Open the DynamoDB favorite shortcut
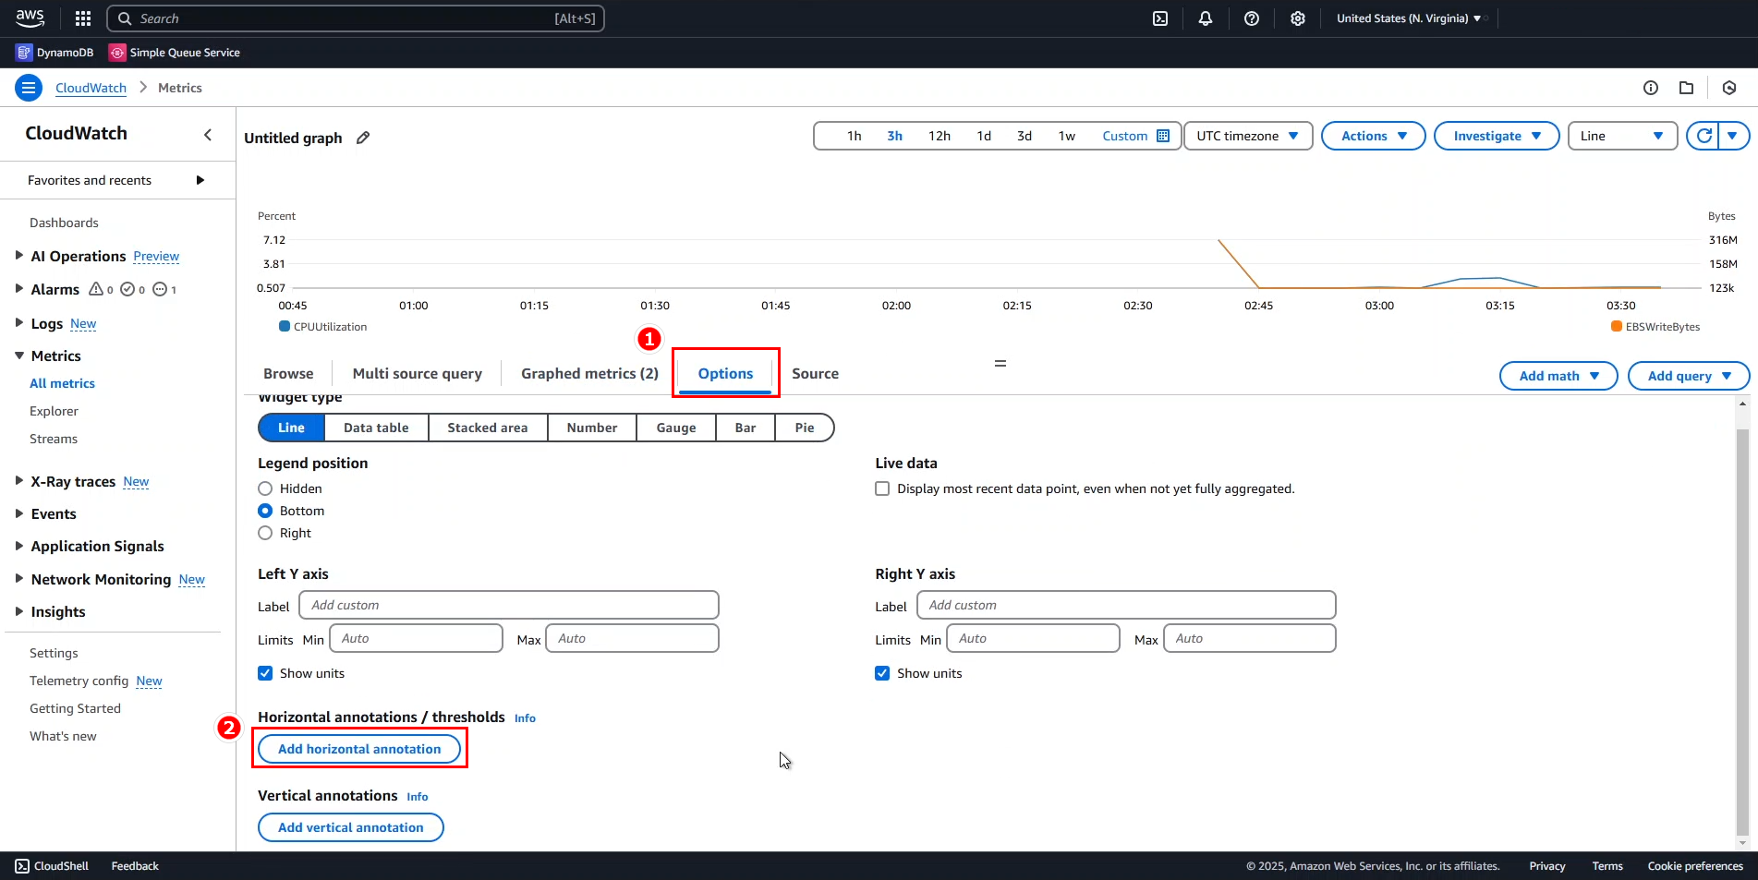Image resolution: width=1758 pixels, height=880 pixels. click(x=54, y=53)
